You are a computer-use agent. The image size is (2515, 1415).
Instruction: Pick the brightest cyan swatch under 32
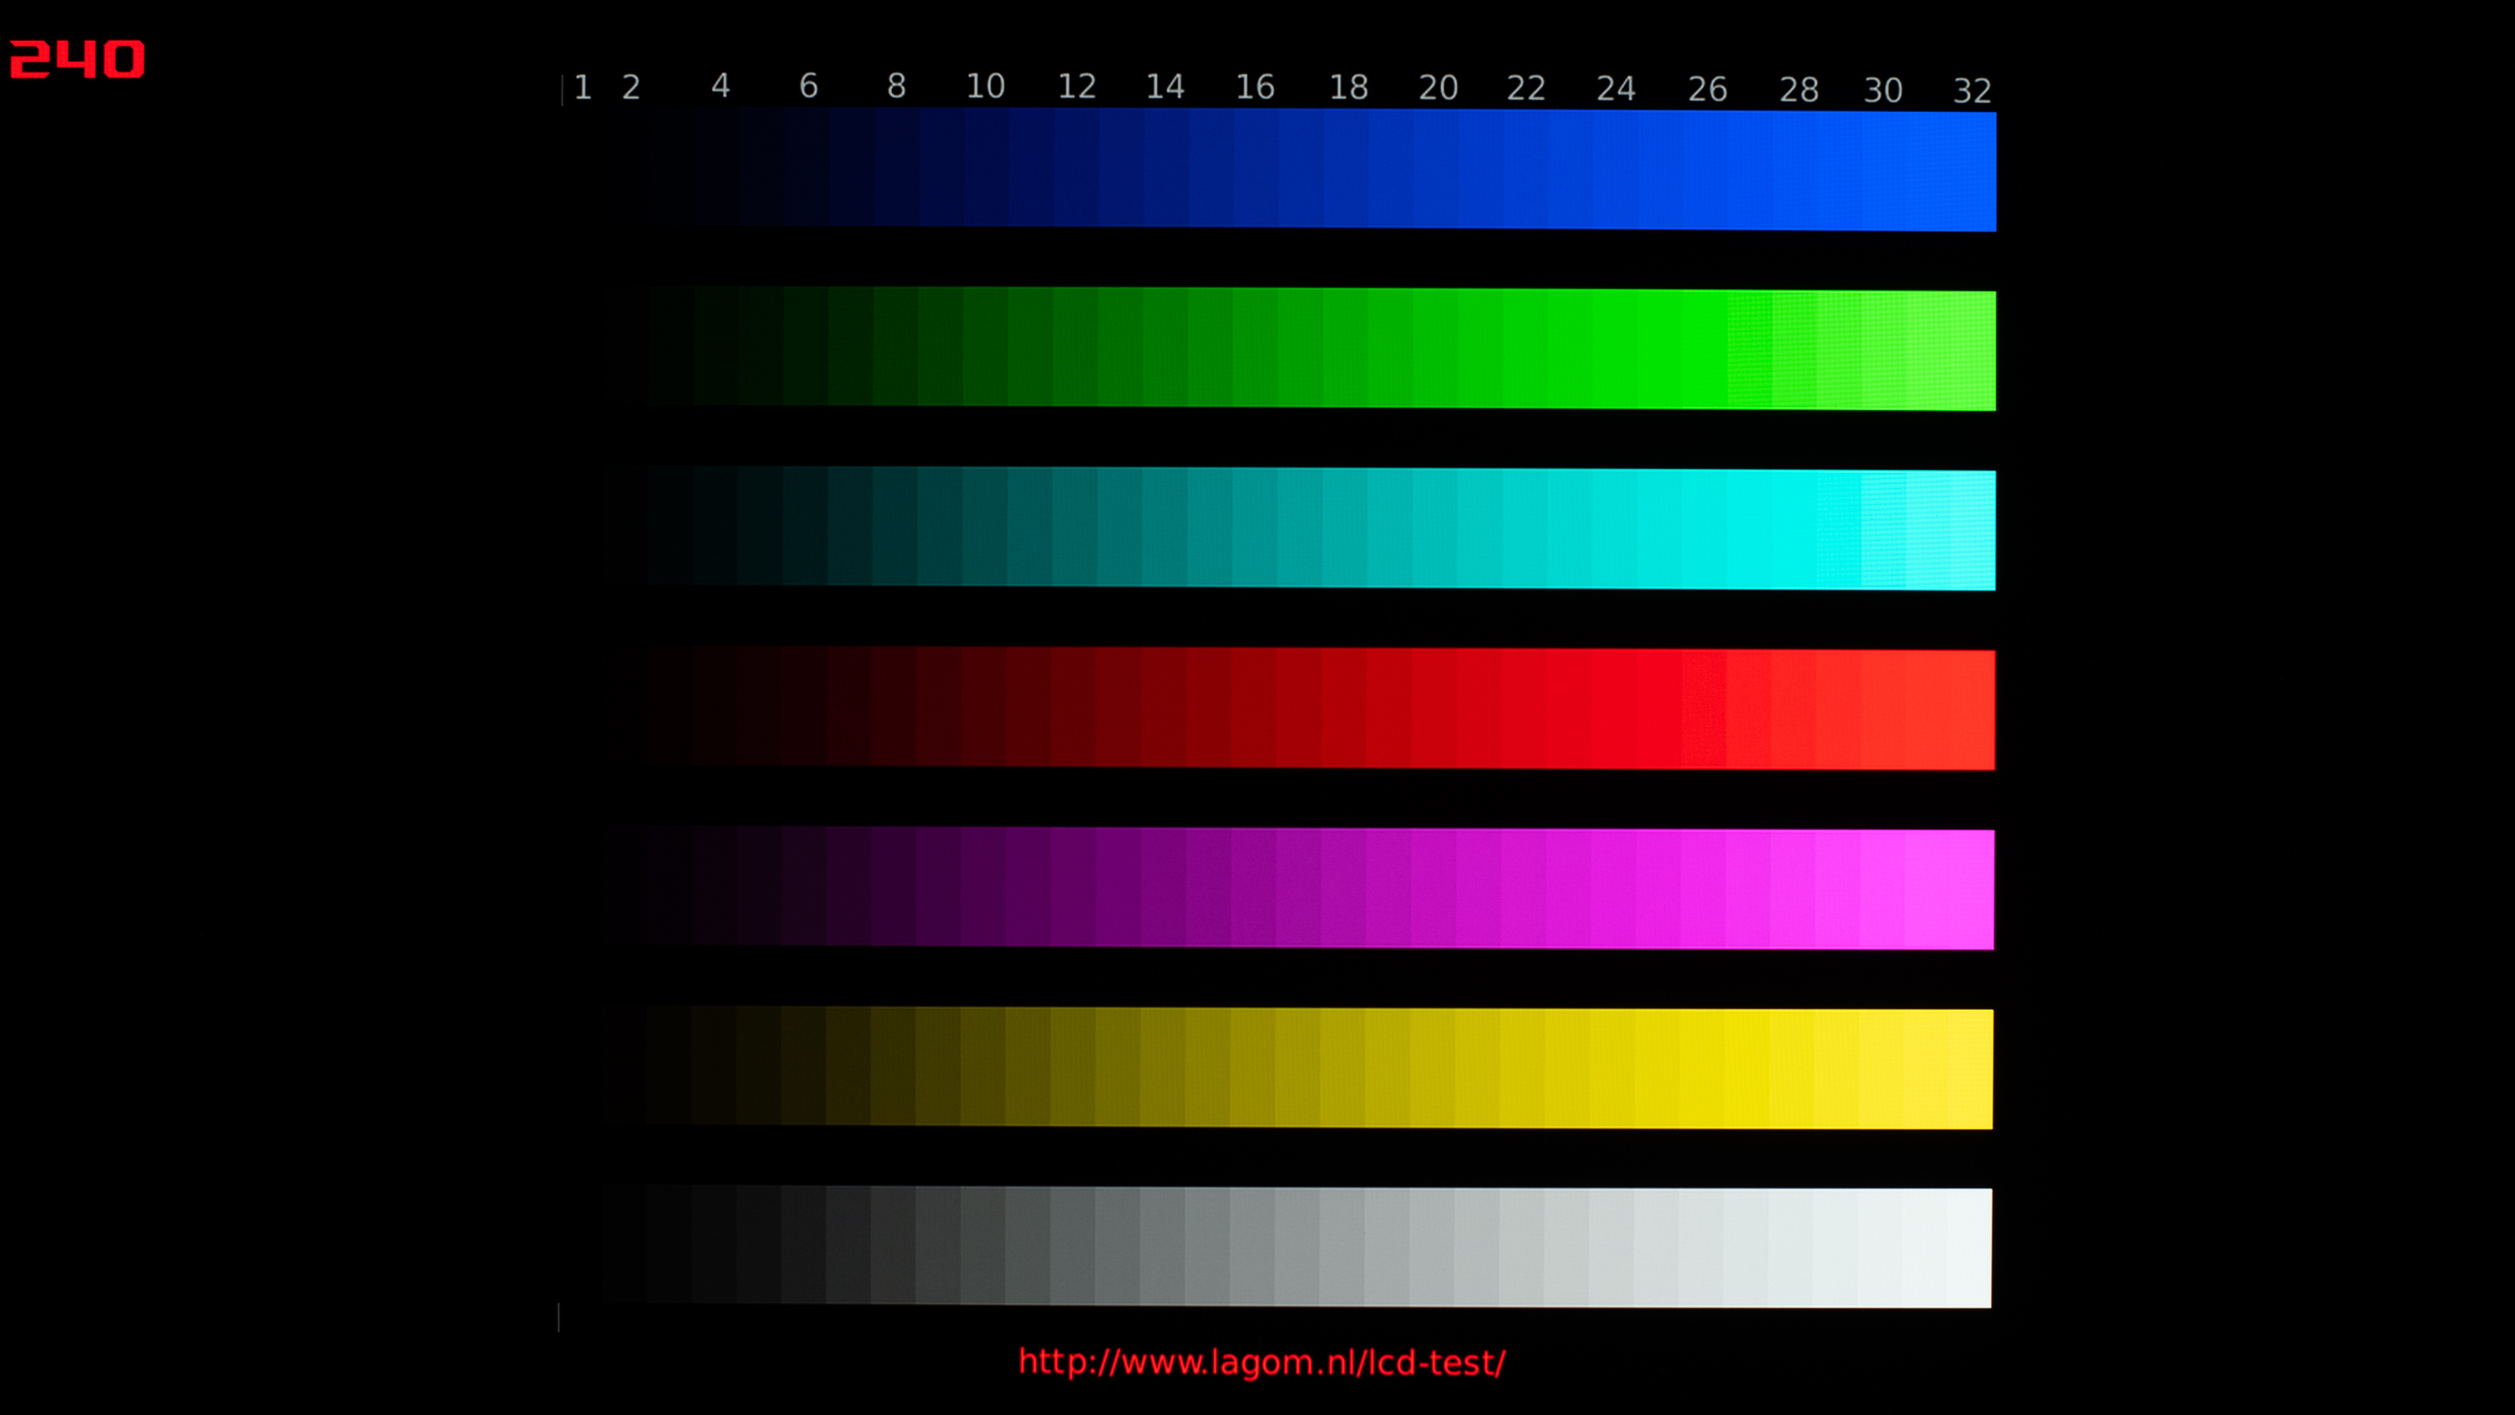[1973, 530]
